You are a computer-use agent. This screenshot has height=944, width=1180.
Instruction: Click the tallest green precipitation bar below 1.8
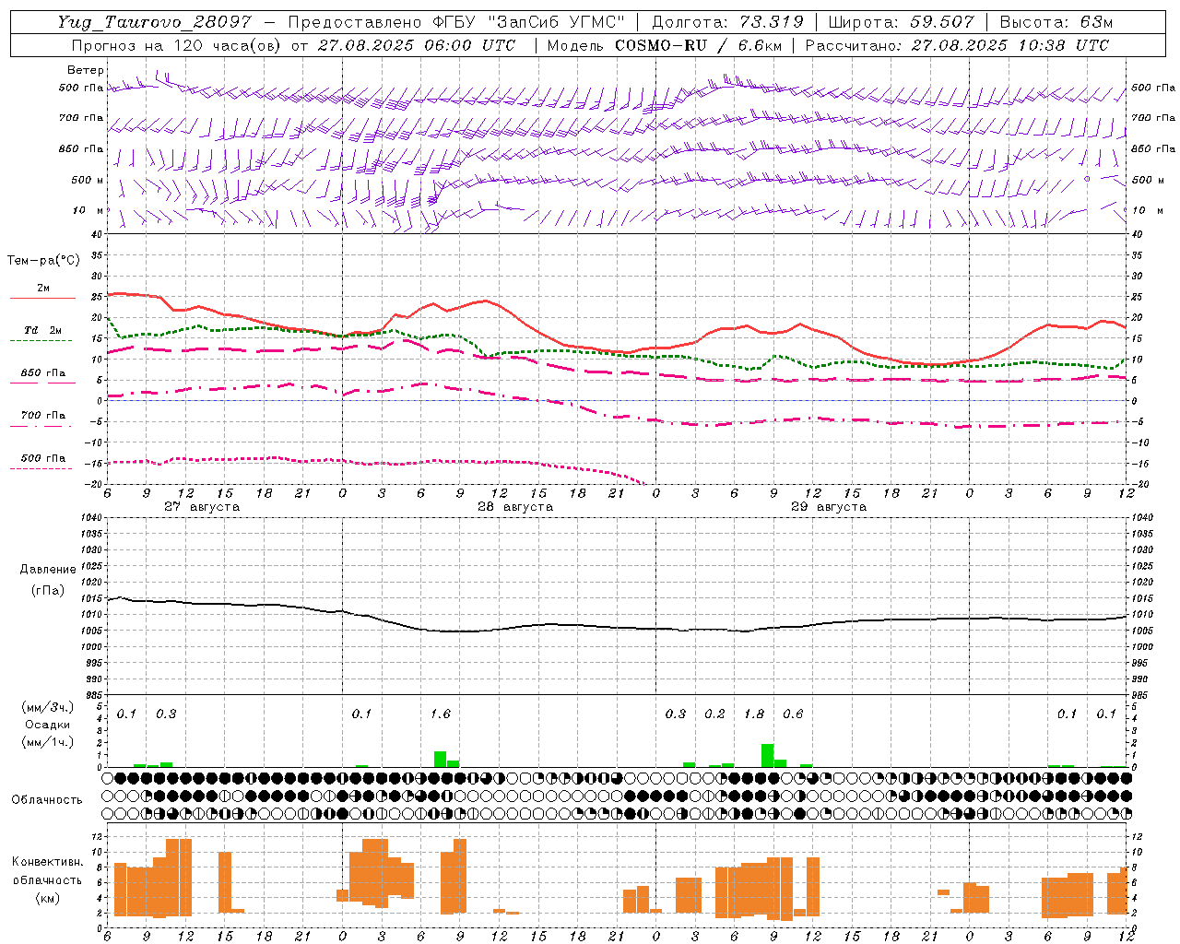768,755
